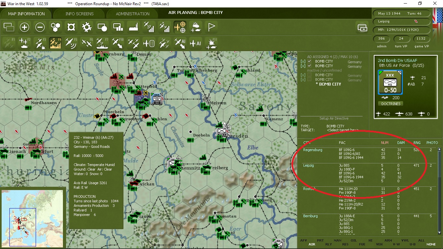Select the AIR target filter
Image resolution: width=443 pixels, height=249 pixels.
click(x=312, y=244)
